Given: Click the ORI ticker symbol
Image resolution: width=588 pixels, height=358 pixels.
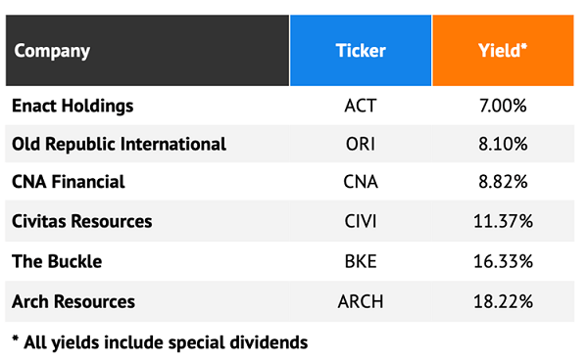Looking at the screenshot, I should point(361,144).
